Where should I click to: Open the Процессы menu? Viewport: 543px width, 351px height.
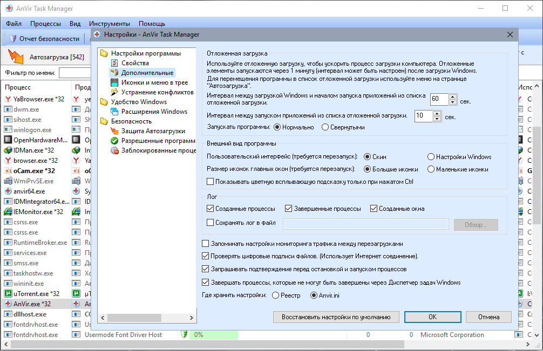tap(45, 24)
